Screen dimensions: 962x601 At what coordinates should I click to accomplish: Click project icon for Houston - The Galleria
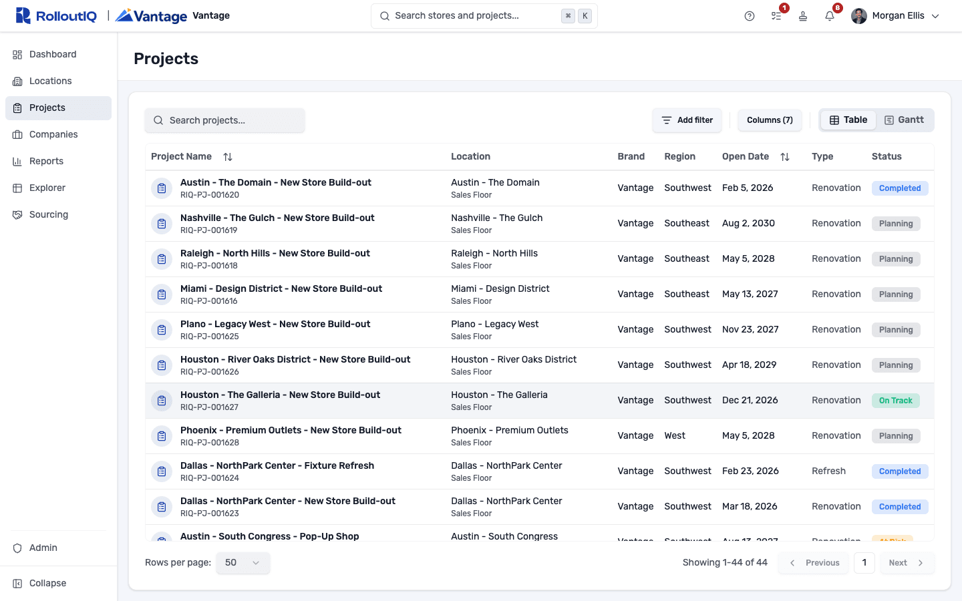pos(162,401)
